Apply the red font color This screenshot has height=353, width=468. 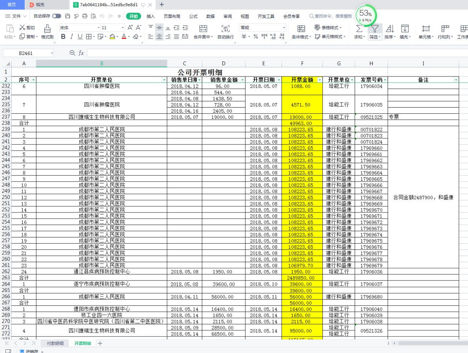coord(124,37)
